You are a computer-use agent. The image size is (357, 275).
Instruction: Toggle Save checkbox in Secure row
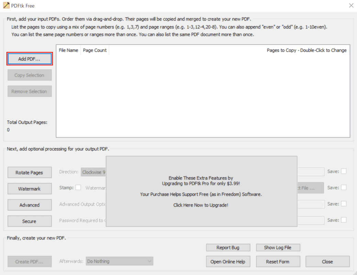[344, 220]
